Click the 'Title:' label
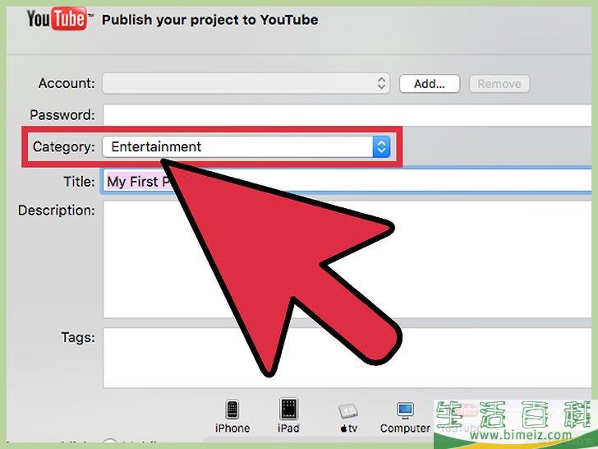This screenshot has height=449, width=598. coord(79,182)
